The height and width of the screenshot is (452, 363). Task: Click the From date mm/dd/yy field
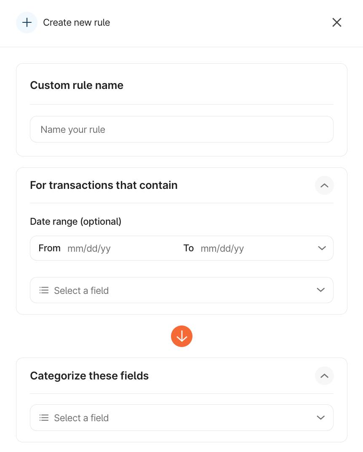coord(89,248)
